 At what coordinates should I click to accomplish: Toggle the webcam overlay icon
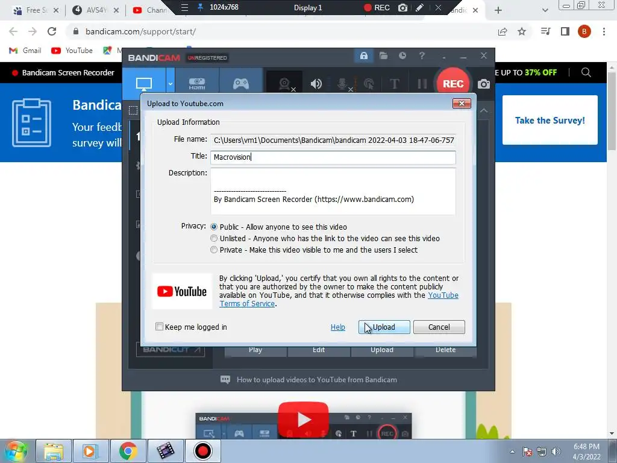tap(284, 83)
